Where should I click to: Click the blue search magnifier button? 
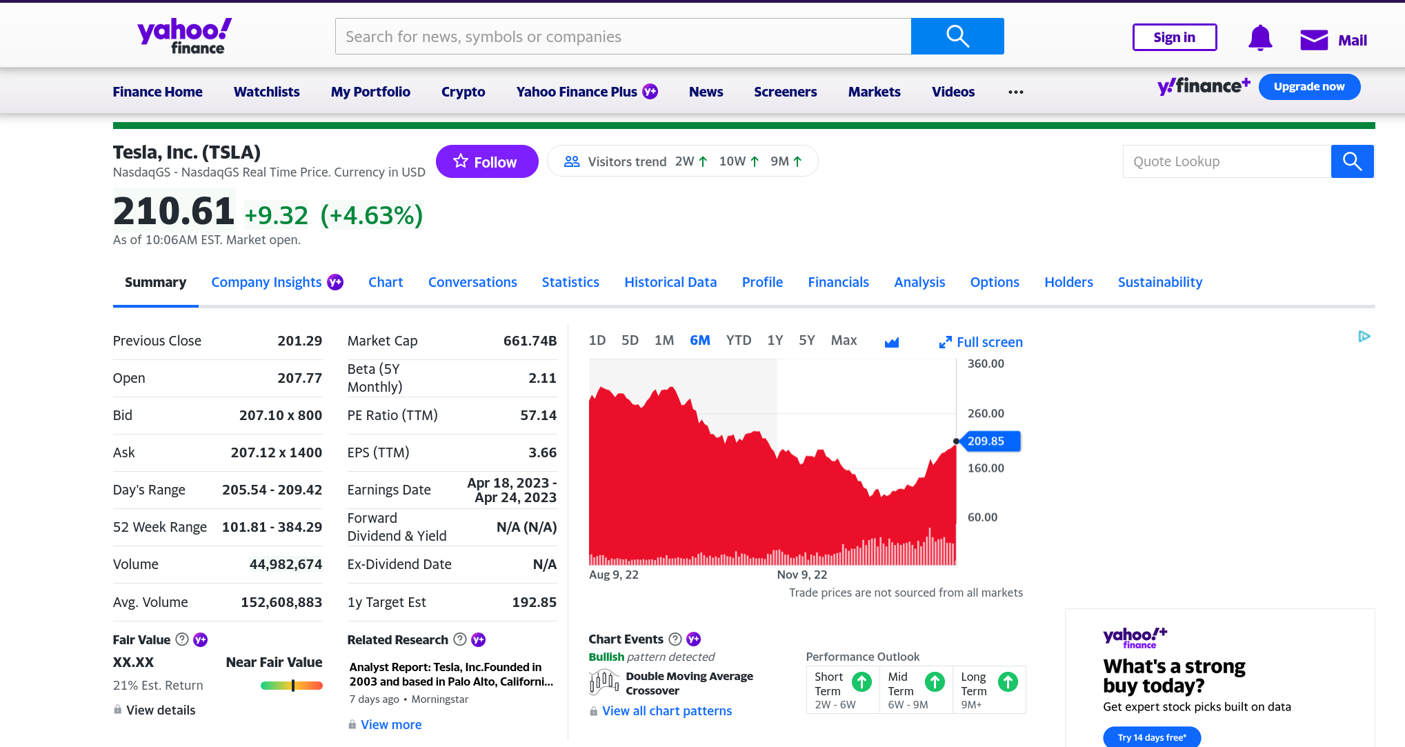click(x=957, y=36)
